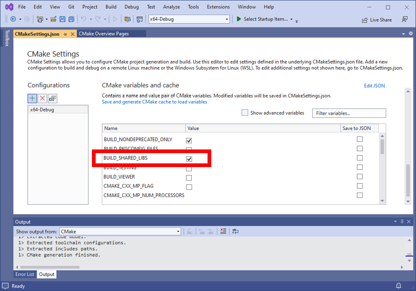
Task: Close the Output panel
Action: 409,221
